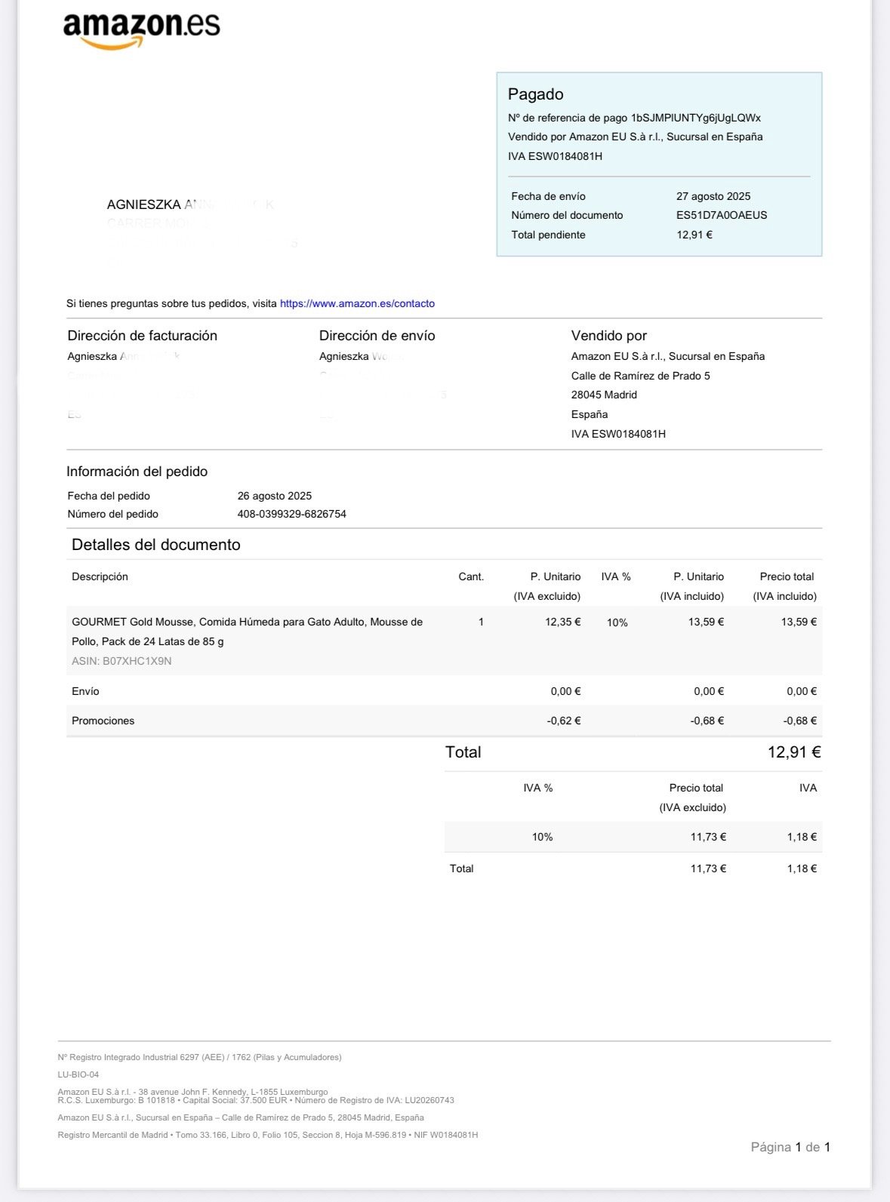The image size is (890, 1202).
Task: Click the ASIN B07XHC1X9N text
Action: (122, 661)
